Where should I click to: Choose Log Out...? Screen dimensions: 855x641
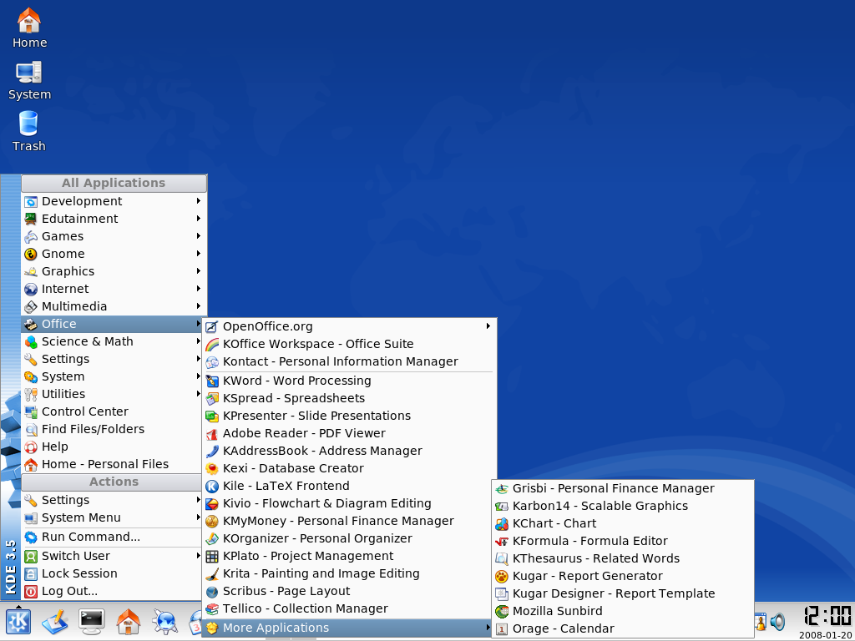tap(113, 591)
